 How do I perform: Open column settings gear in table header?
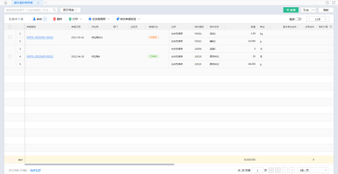pyautogui.click(x=331, y=27)
